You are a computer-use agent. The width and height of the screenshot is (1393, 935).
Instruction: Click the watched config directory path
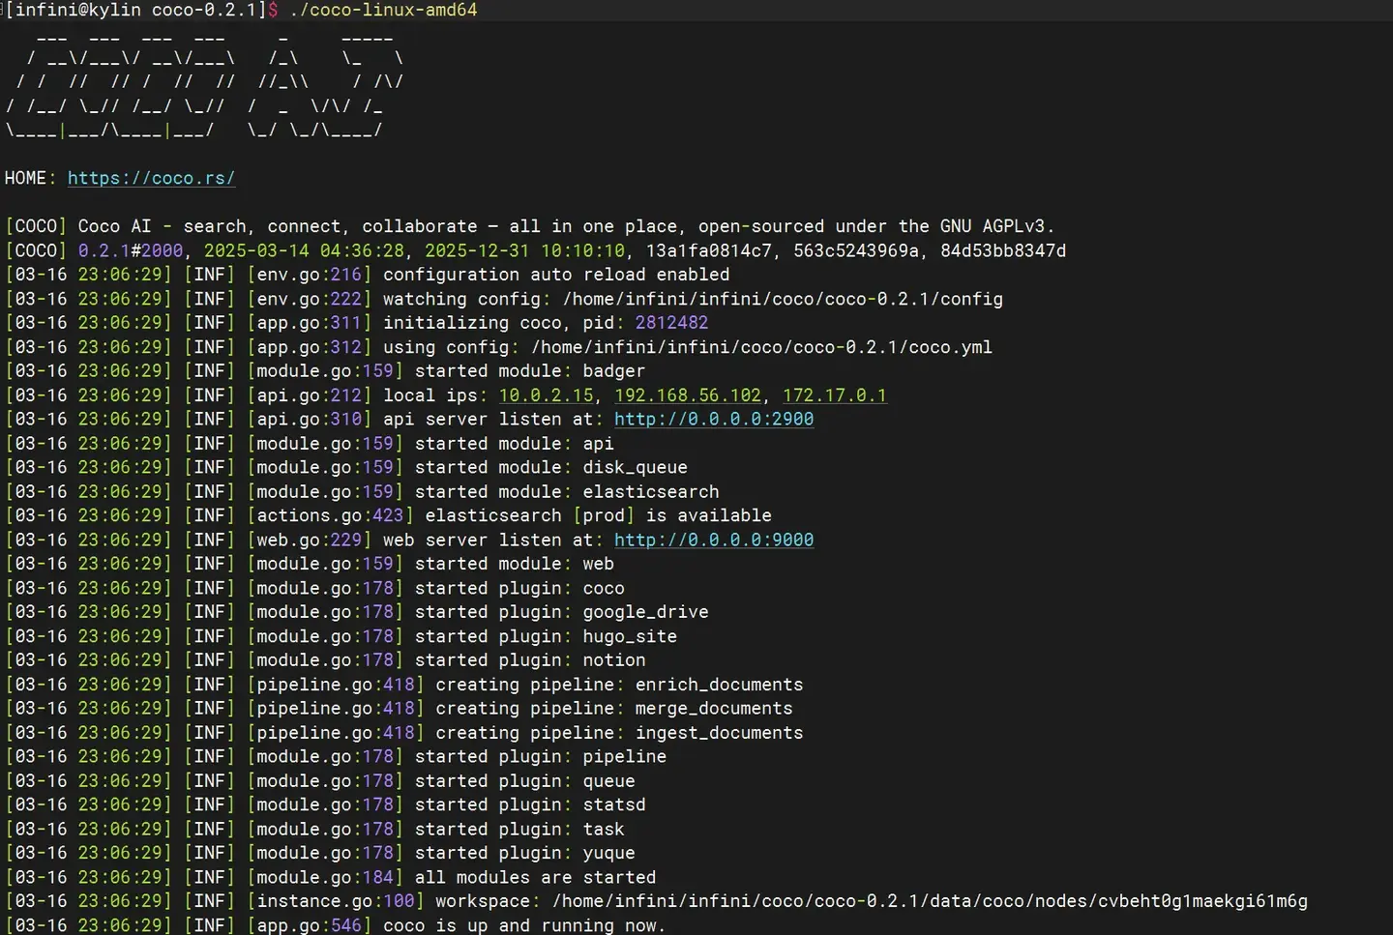[782, 298]
